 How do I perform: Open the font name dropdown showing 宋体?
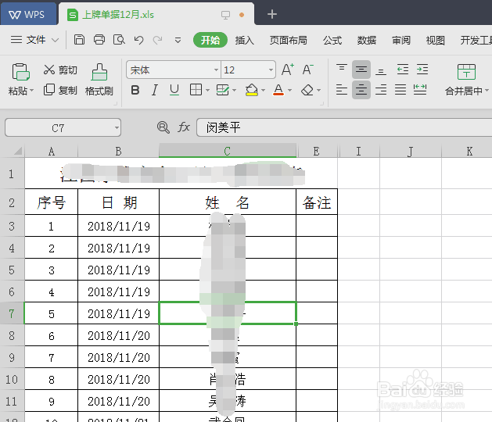(x=216, y=70)
